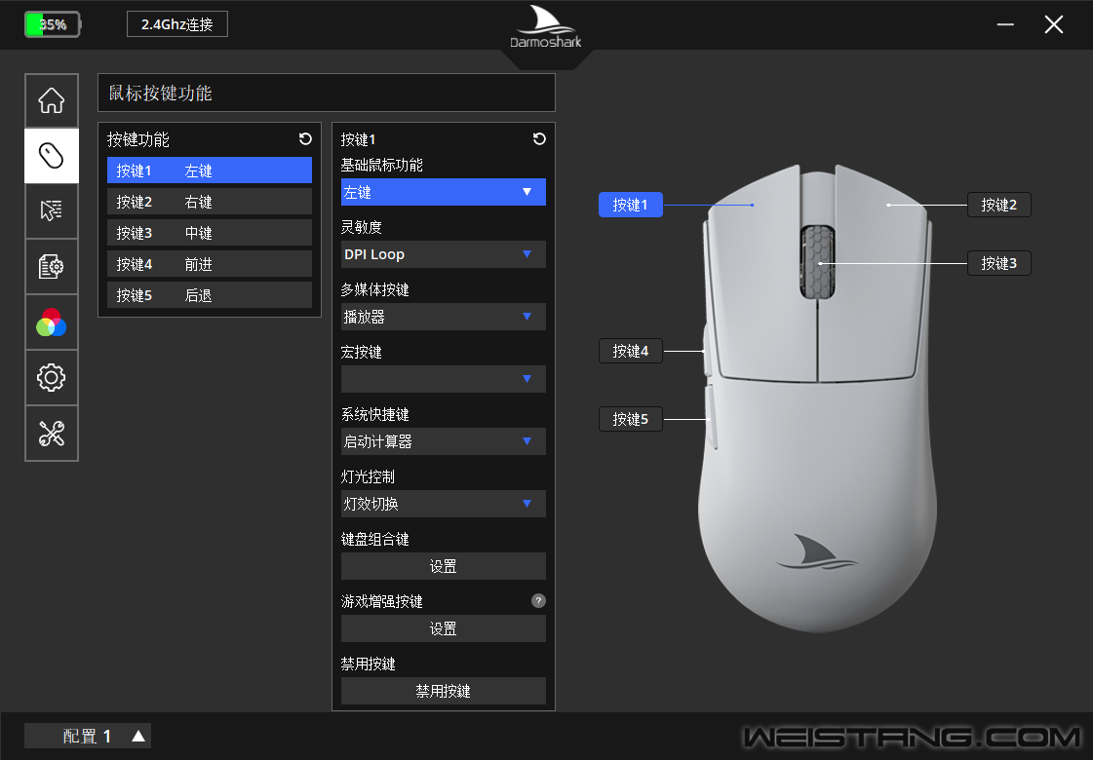The image size is (1093, 760).
Task: Click the Darmoshark logo
Action: tap(546, 27)
